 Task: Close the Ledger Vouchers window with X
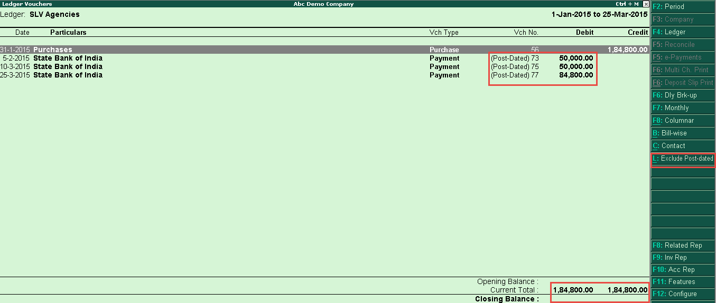pos(645,4)
